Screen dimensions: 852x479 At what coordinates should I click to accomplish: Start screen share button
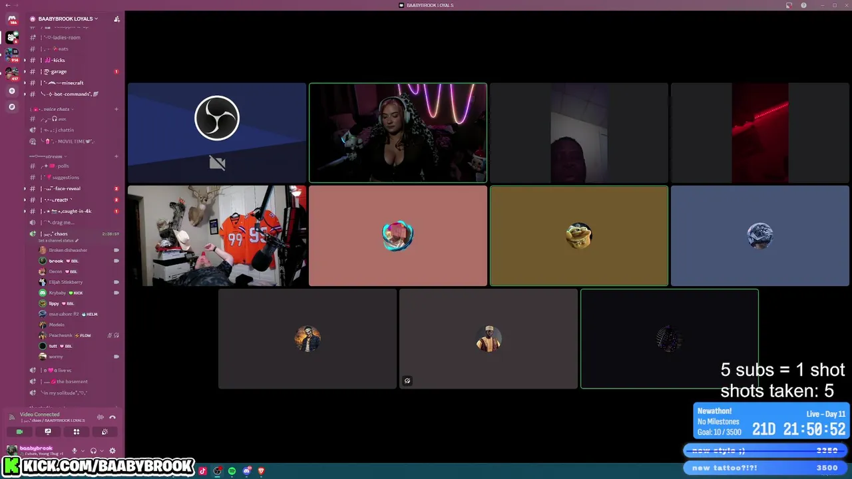[47, 432]
